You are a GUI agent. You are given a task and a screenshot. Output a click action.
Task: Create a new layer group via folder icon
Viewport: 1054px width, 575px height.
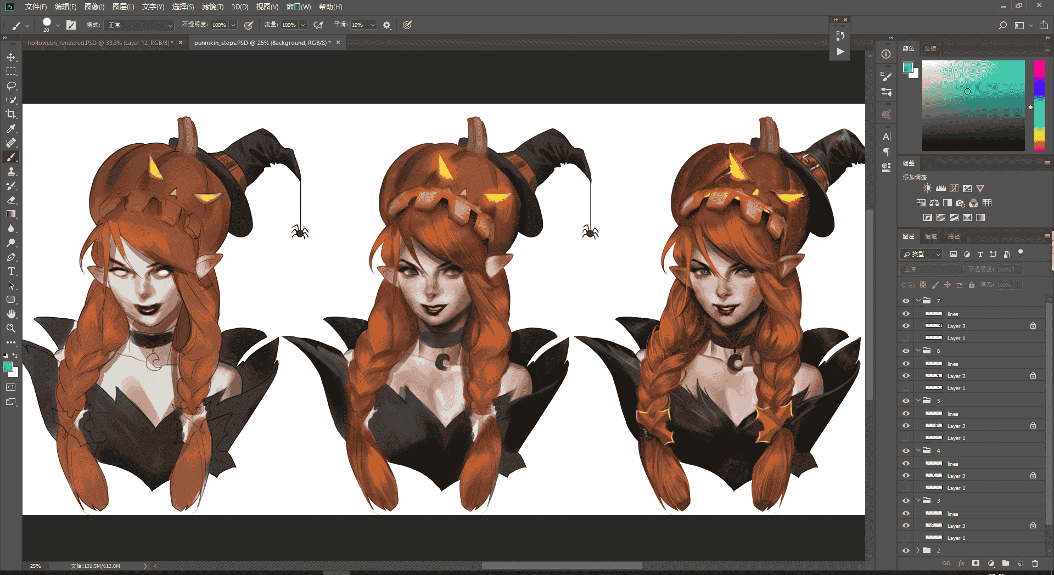pyautogui.click(x=1005, y=563)
